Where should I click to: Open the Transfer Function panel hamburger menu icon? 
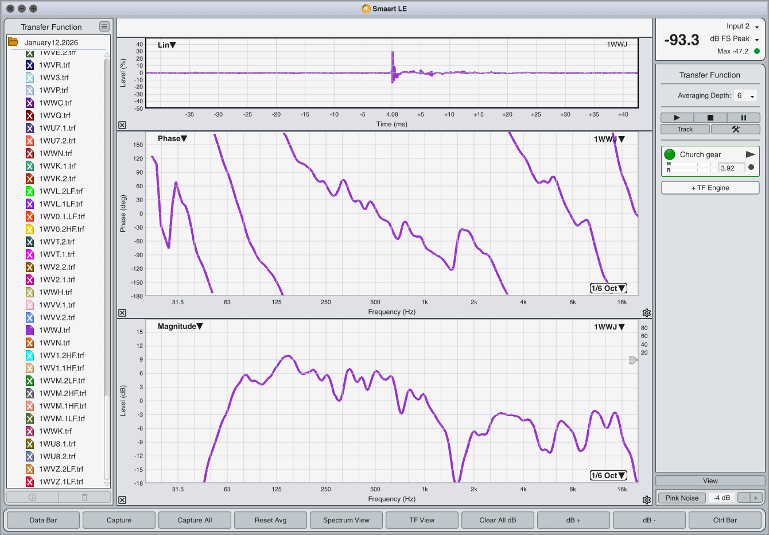104,26
